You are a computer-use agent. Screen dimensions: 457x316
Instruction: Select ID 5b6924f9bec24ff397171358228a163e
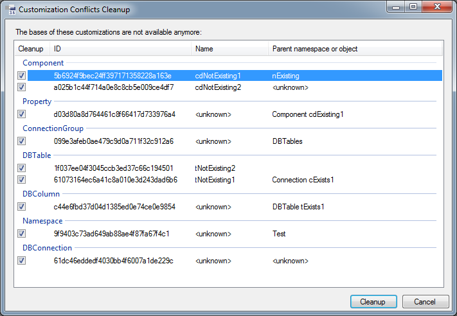112,76
